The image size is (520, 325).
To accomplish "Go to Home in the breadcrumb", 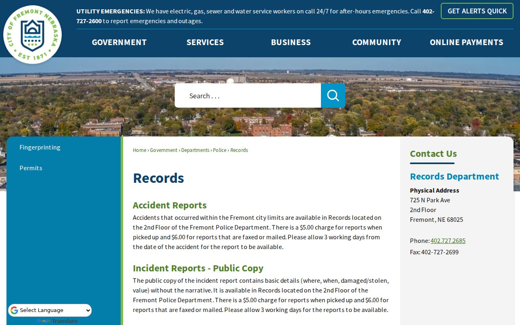I will coord(139,150).
